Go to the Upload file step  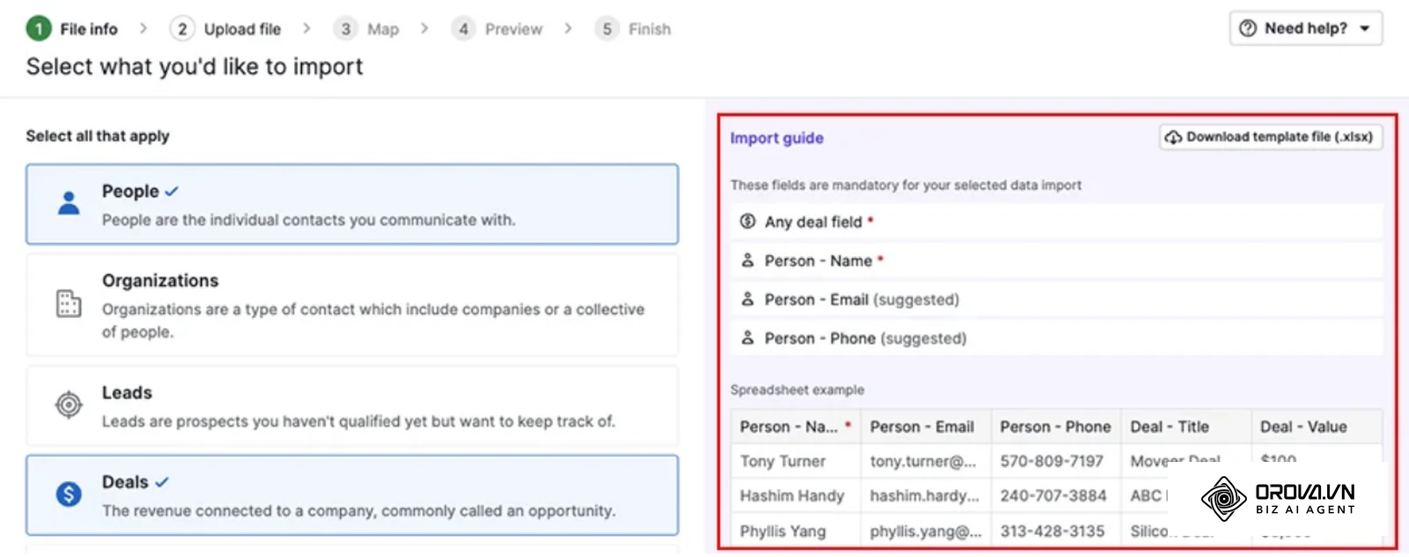[x=225, y=29]
